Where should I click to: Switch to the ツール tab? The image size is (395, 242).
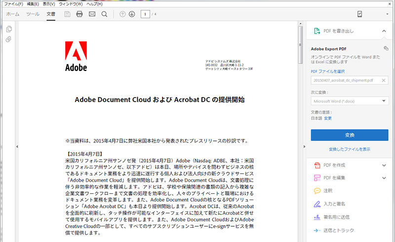(33, 14)
